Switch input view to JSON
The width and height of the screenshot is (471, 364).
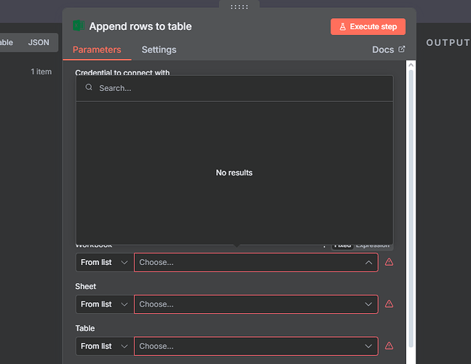[39, 42]
